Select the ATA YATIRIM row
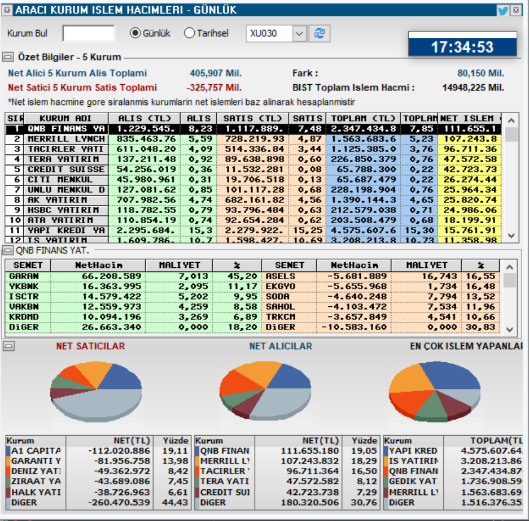 253,220
